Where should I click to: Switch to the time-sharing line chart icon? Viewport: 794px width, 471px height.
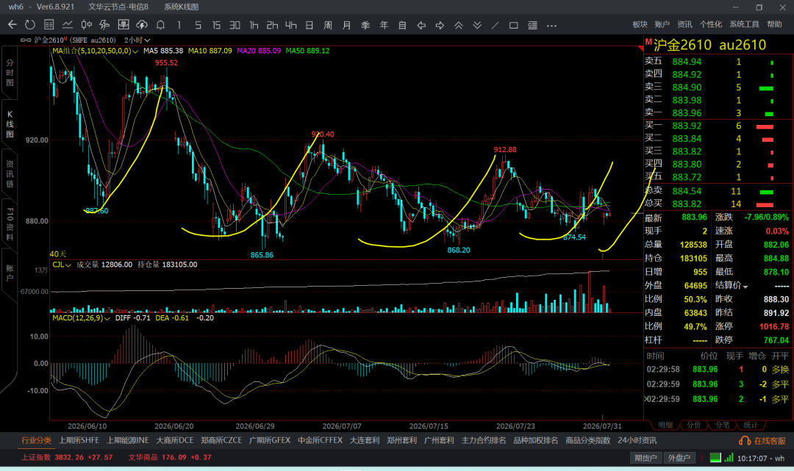pos(68,25)
